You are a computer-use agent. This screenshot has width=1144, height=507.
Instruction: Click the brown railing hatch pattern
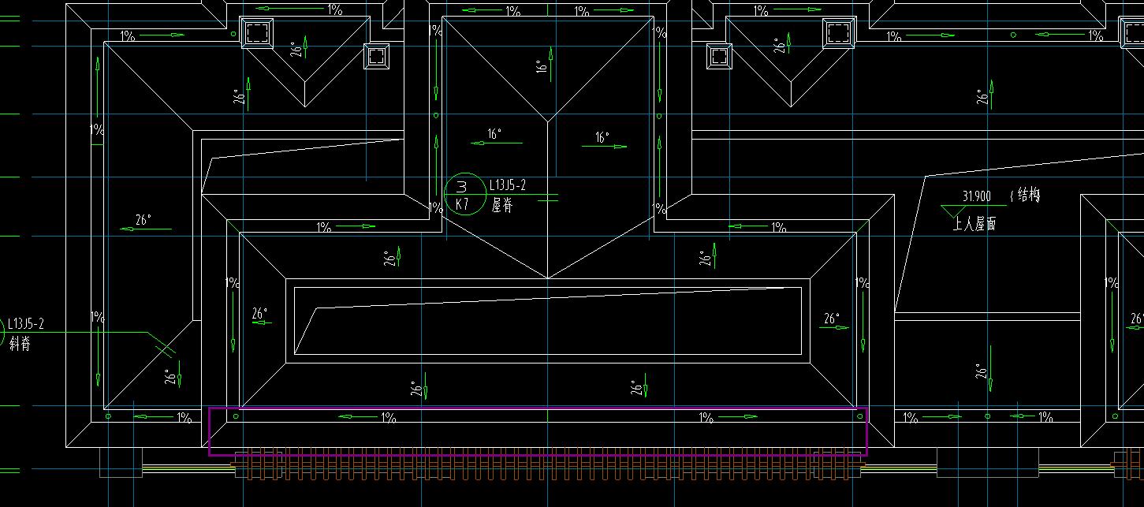coord(548,464)
